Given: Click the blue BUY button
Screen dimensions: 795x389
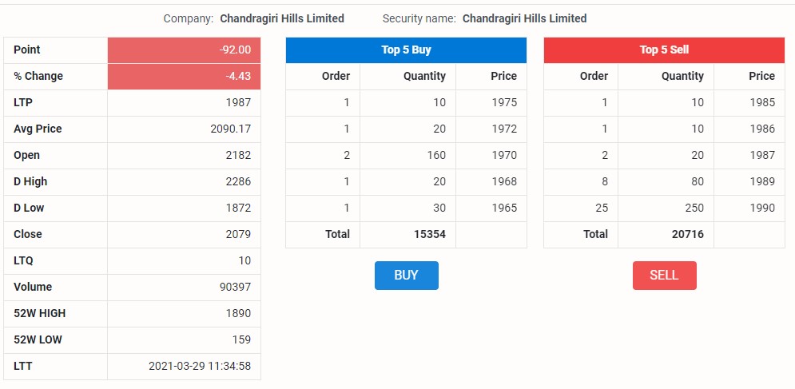Looking at the screenshot, I should [406, 276].
